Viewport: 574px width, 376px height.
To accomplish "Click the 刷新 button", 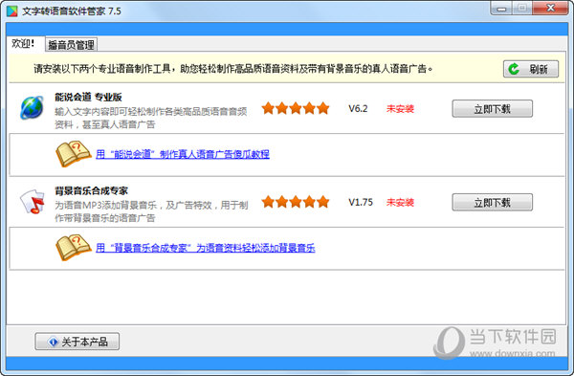I will tap(531, 69).
